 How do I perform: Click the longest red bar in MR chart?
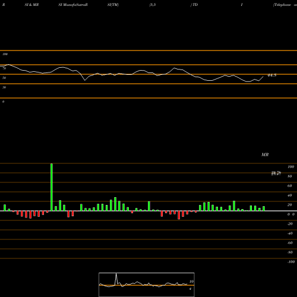pos(179,215)
